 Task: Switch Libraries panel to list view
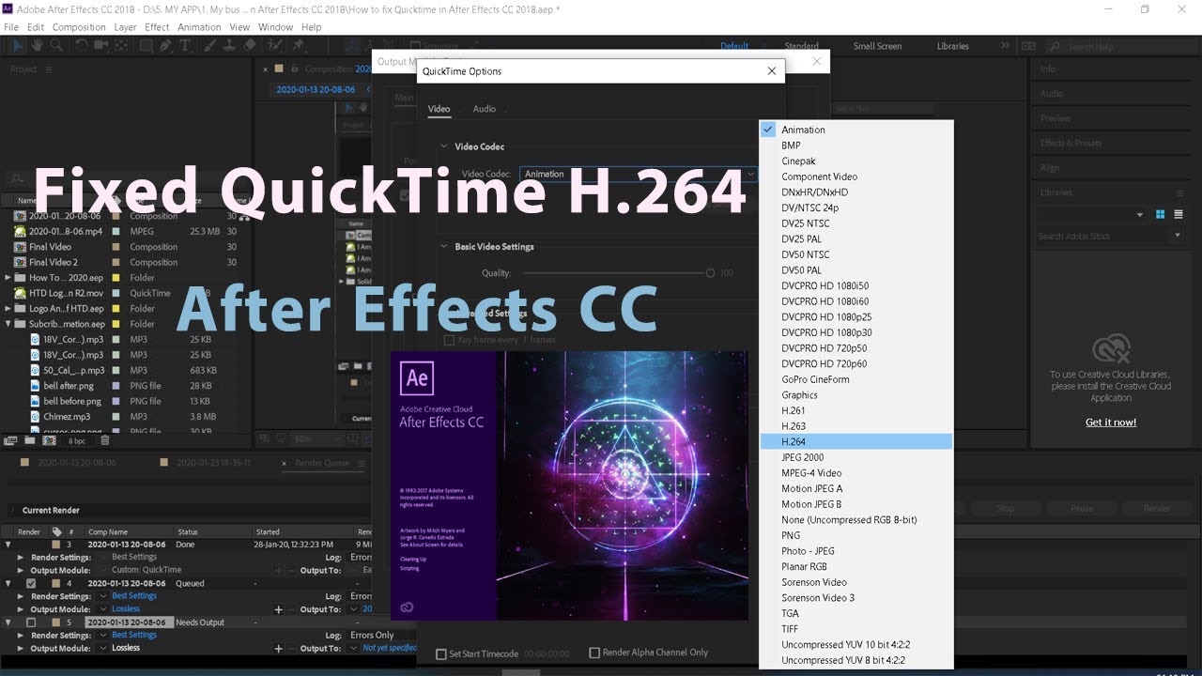coord(1179,214)
